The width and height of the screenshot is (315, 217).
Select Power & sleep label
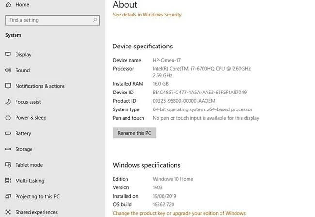[x=31, y=118]
